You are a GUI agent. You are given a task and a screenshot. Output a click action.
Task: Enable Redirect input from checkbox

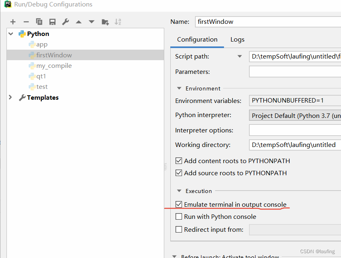179,229
